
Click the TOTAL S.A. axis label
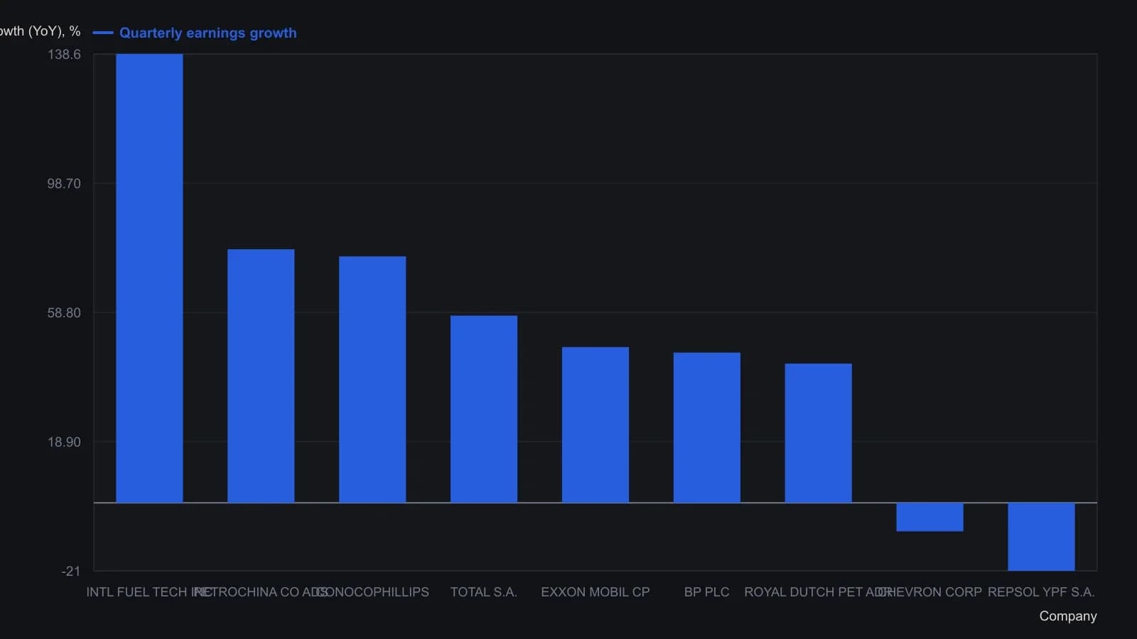coord(484,592)
